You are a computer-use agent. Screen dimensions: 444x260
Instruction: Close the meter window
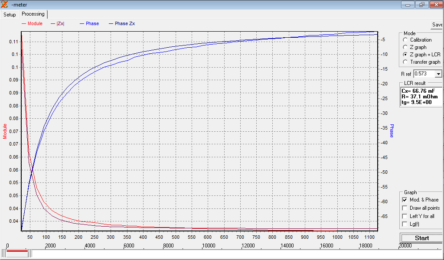click(x=436, y=4)
